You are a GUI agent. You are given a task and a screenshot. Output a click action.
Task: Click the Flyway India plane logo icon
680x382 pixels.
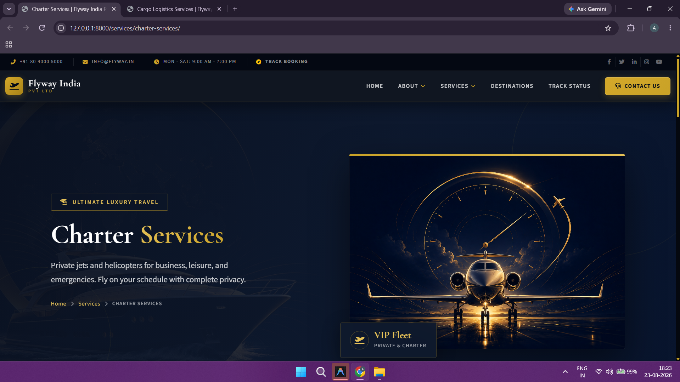tap(14, 86)
